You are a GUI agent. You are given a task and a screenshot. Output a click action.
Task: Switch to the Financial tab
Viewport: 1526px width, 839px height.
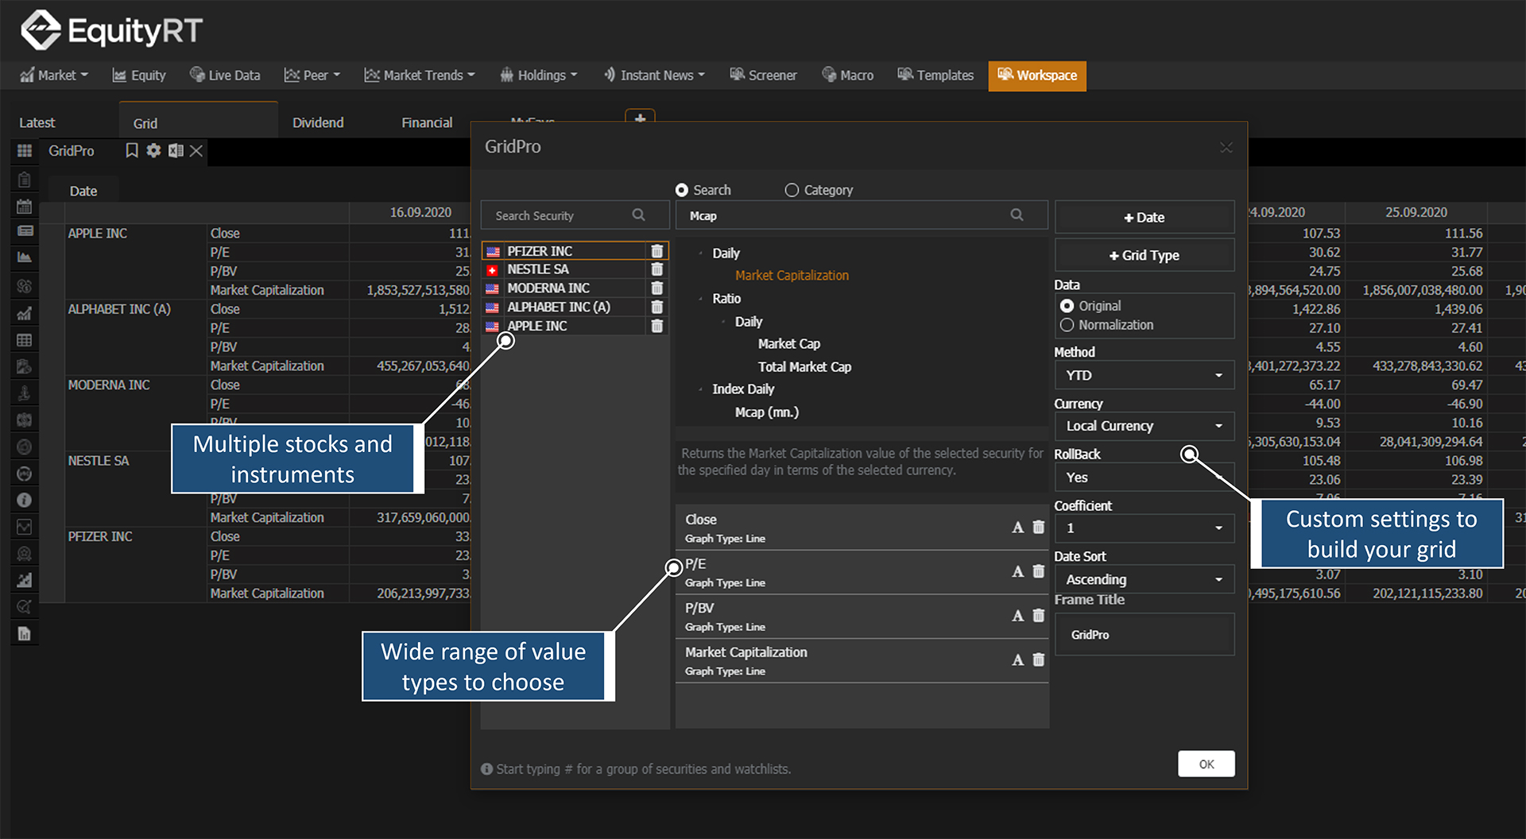click(427, 122)
